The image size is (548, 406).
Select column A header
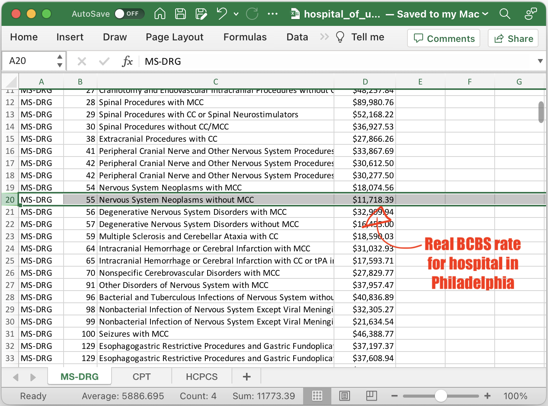click(41, 82)
